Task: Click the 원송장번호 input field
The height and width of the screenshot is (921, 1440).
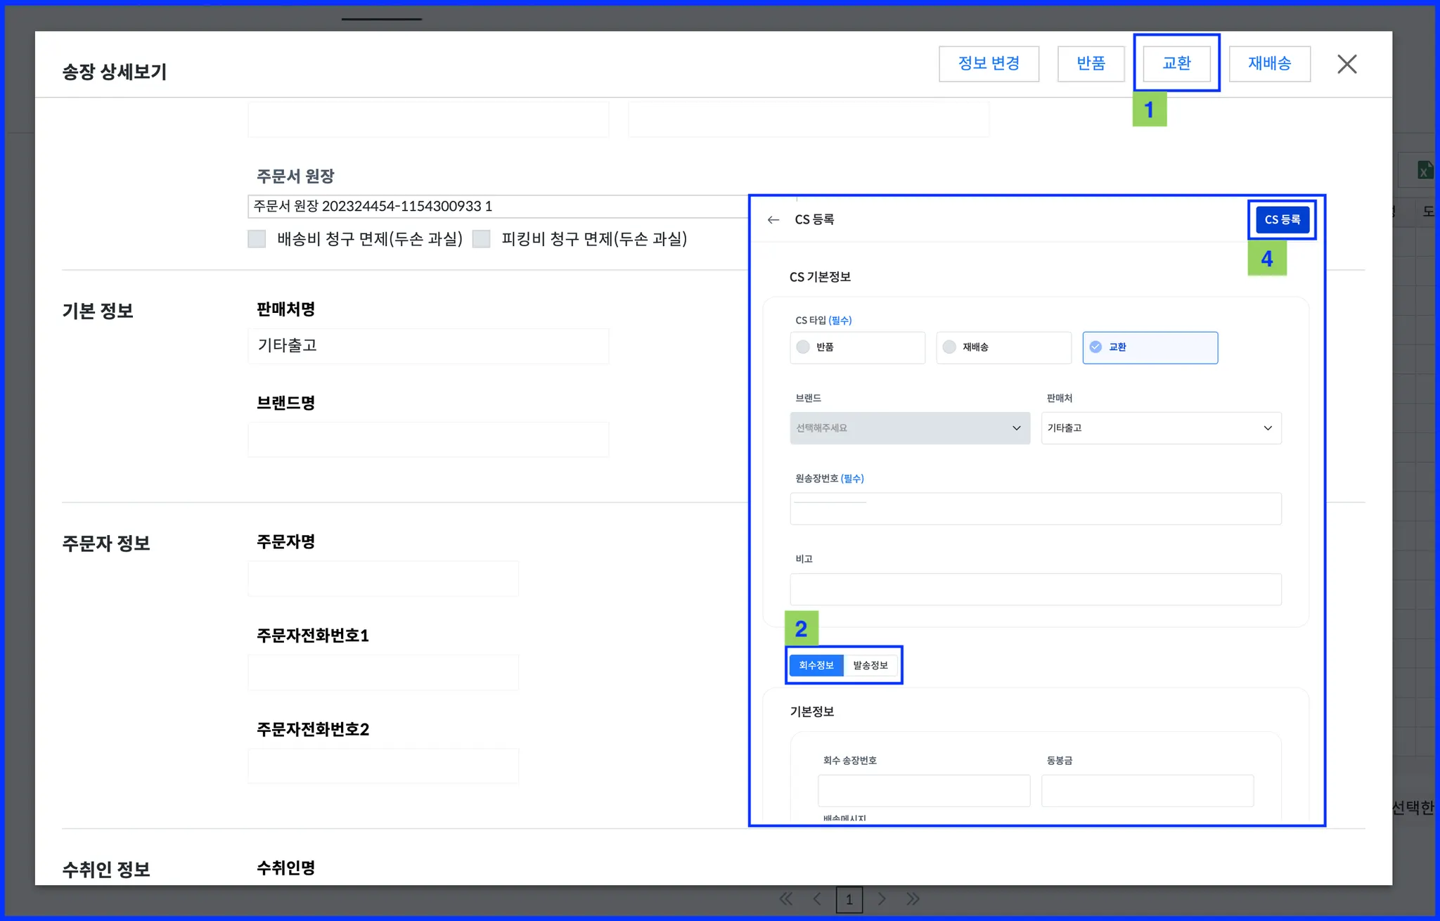Action: tap(1035, 509)
